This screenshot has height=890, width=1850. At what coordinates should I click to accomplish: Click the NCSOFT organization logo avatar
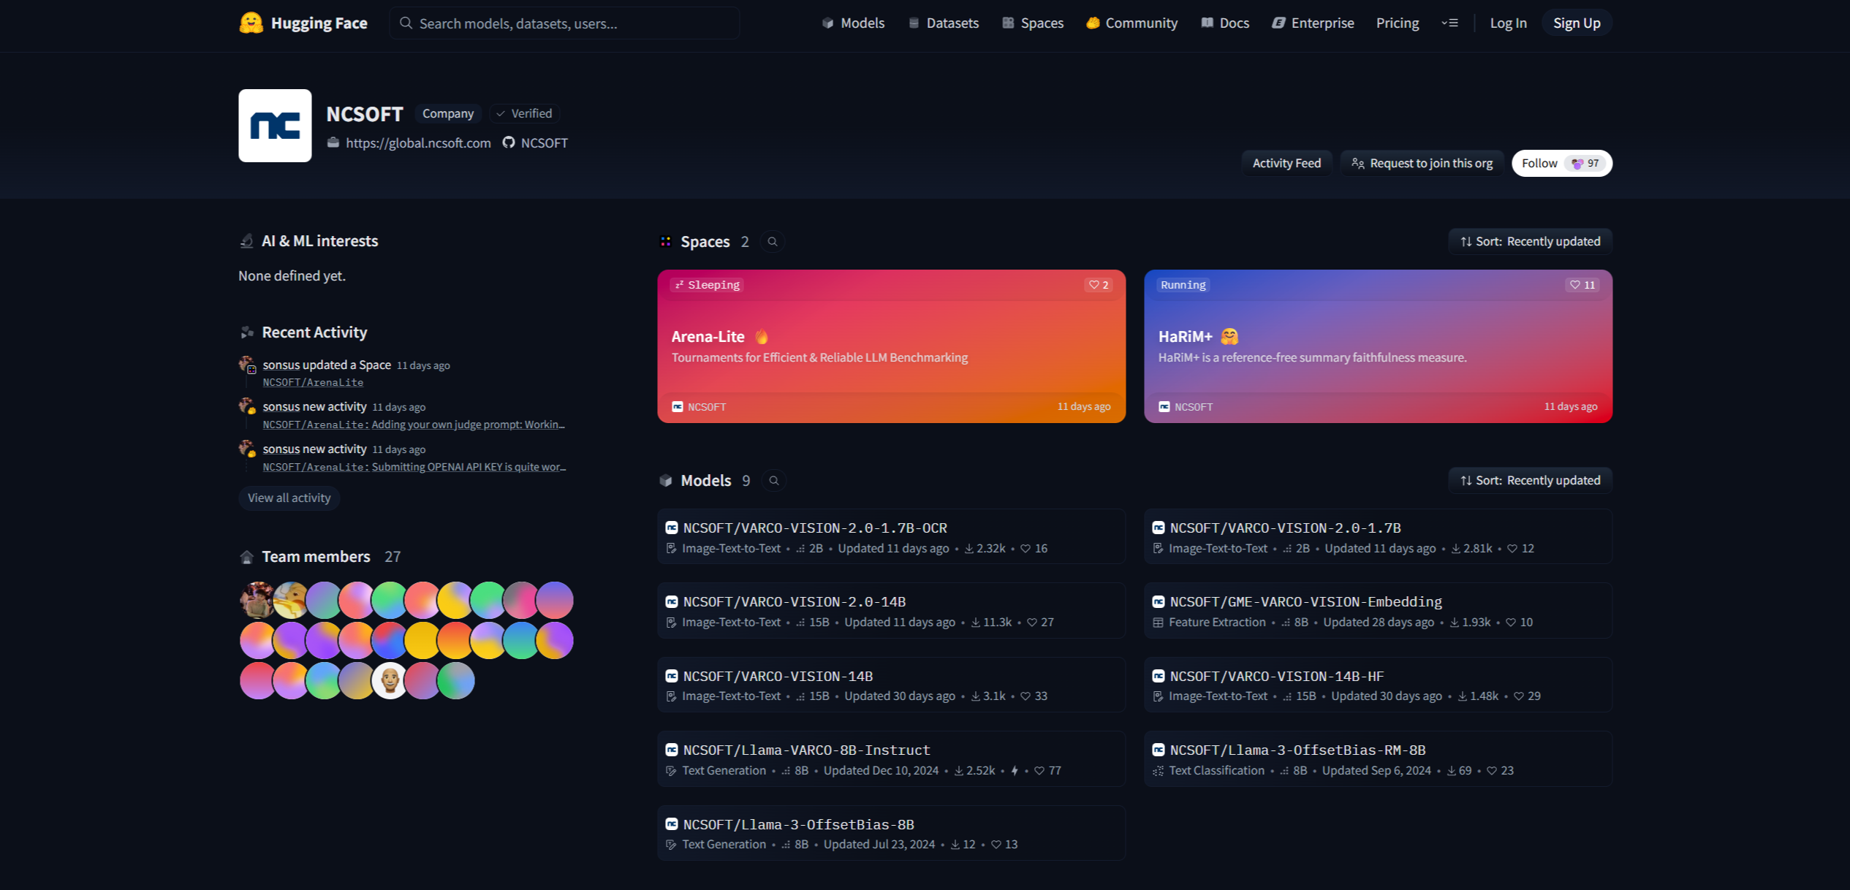275,126
